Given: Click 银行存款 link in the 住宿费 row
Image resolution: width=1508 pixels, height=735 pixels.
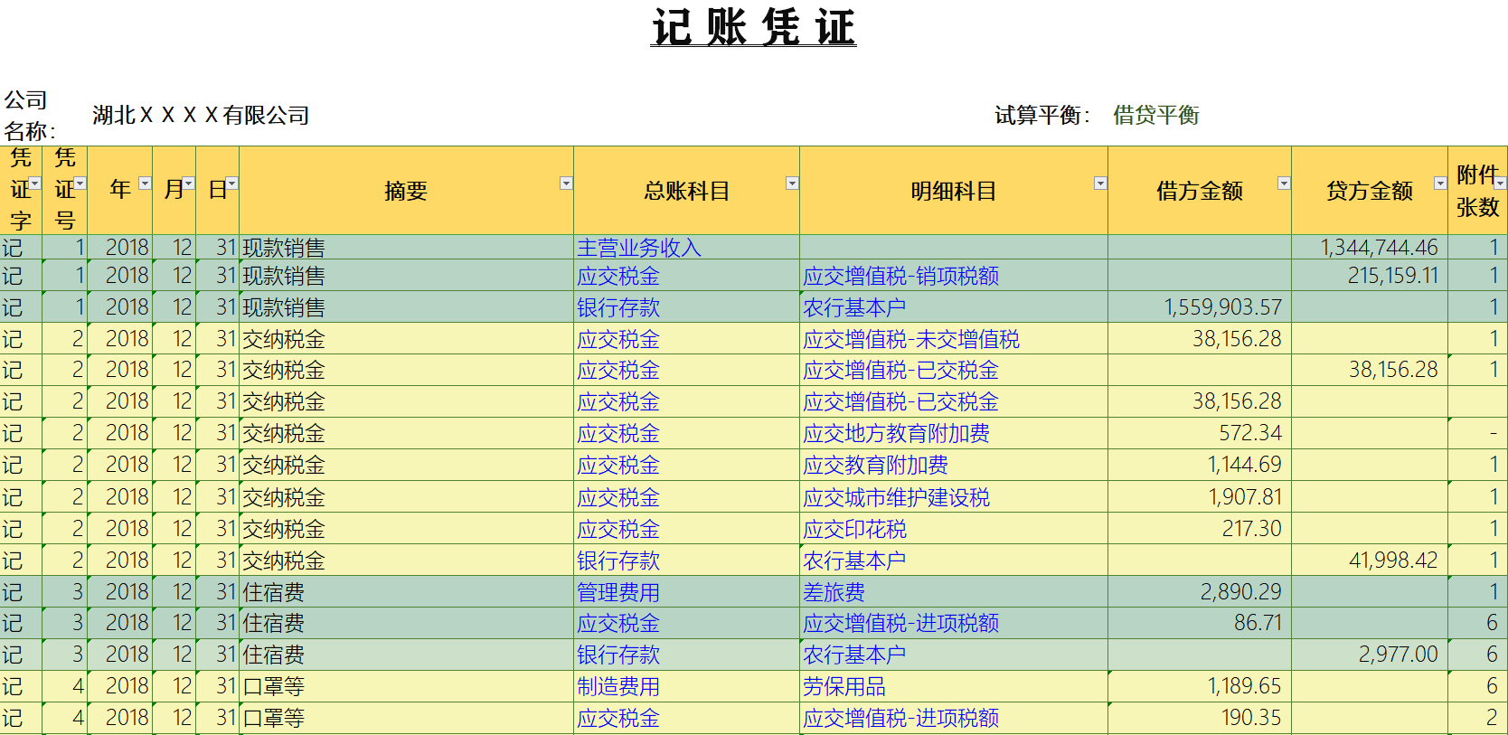Looking at the screenshot, I should (x=618, y=655).
